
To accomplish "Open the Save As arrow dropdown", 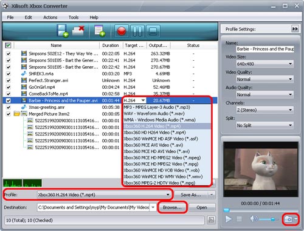I will coord(212,195).
